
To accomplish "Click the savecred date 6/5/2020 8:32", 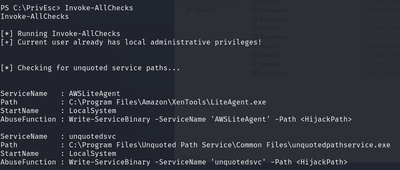I will (381, 46).
